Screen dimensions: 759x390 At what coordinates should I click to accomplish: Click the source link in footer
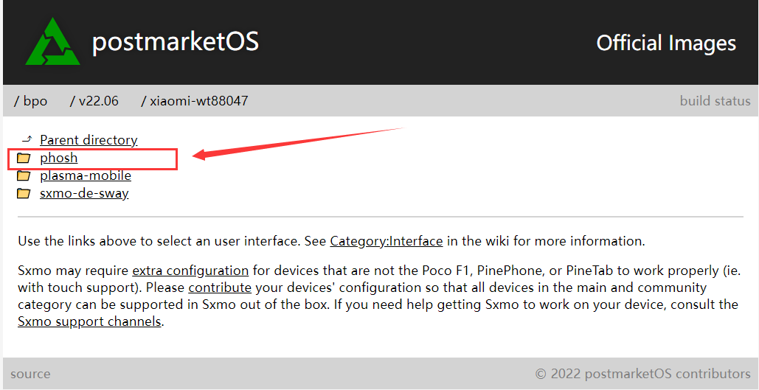31,374
